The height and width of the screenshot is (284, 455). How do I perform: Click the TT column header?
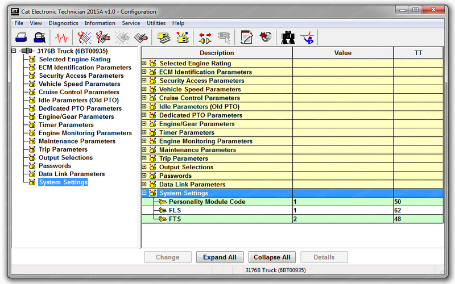[418, 53]
